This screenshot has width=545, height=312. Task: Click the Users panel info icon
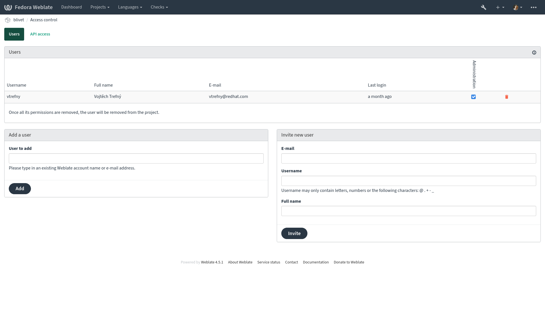point(534,53)
